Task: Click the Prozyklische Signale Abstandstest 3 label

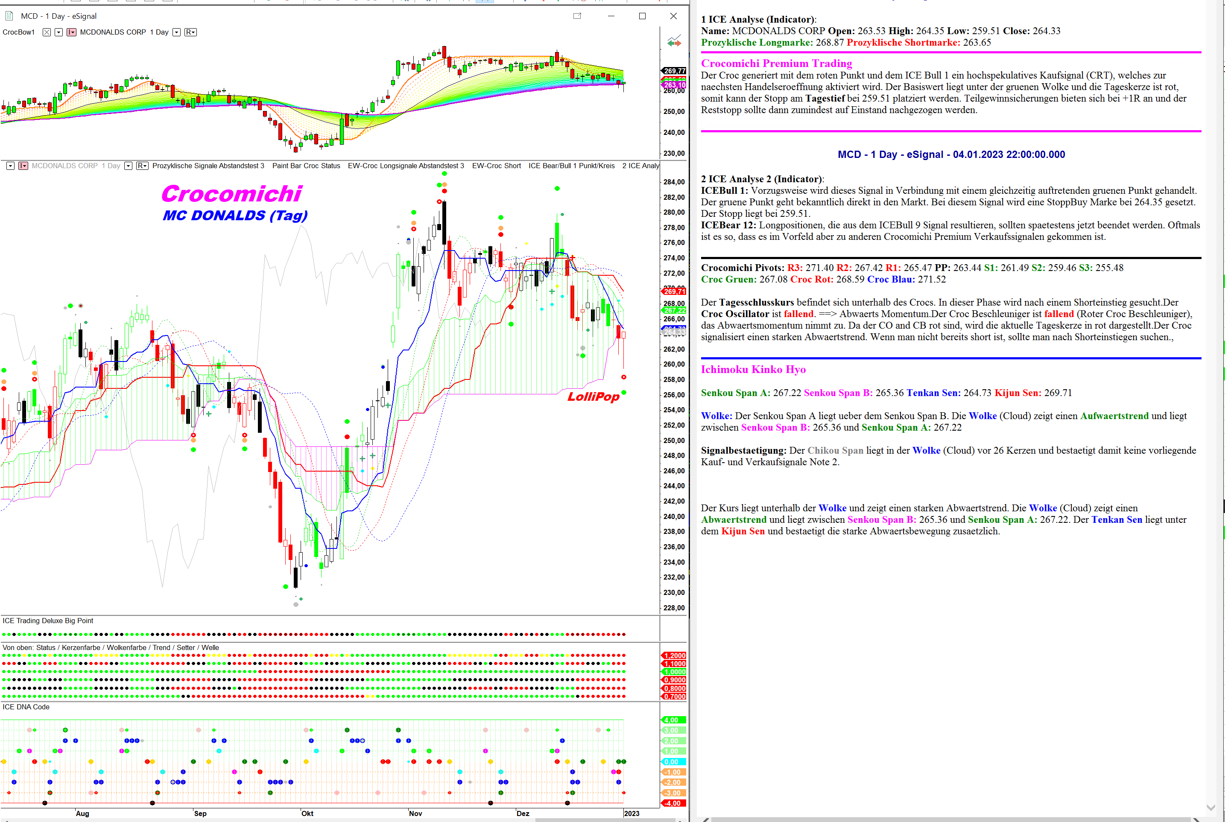Action: pos(208,166)
